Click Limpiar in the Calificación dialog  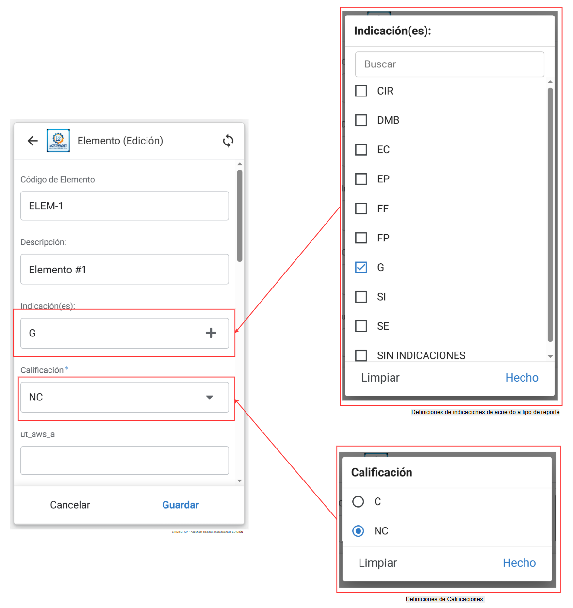coord(377,563)
